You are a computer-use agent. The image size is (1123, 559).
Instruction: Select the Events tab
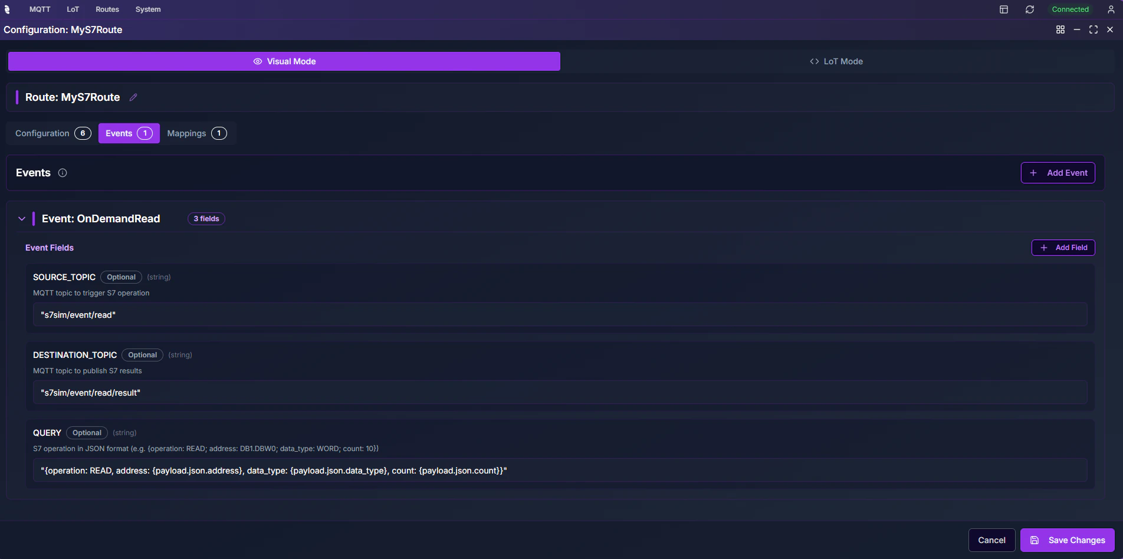[129, 133]
